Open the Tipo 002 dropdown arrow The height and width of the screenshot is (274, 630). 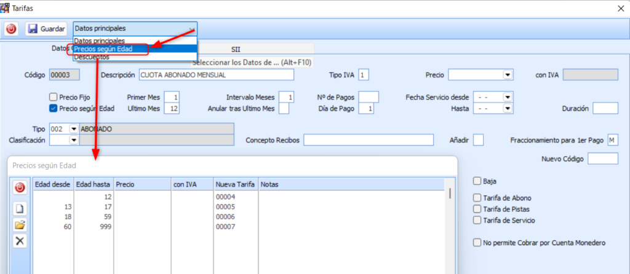[x=74, y=128]
